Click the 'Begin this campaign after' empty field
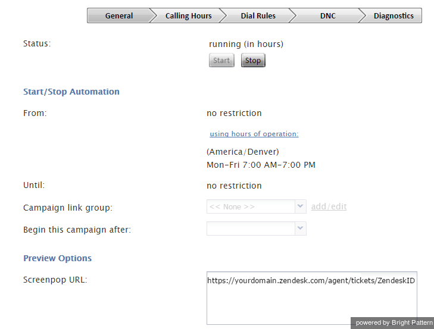Image resolution: width=434 pixels, height=329 pixels. pyautogui.click(x=251, y=228)
